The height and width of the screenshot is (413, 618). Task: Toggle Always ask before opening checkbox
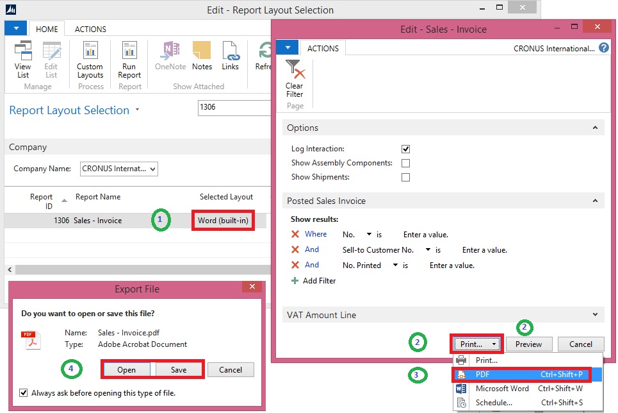click(24, 392)
